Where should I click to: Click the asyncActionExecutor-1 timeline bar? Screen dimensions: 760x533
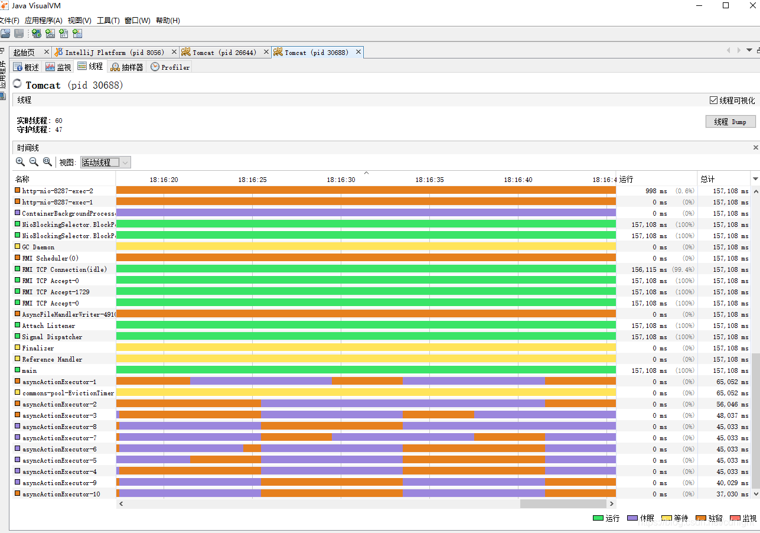pyautogui.click(x=366, y=381)
